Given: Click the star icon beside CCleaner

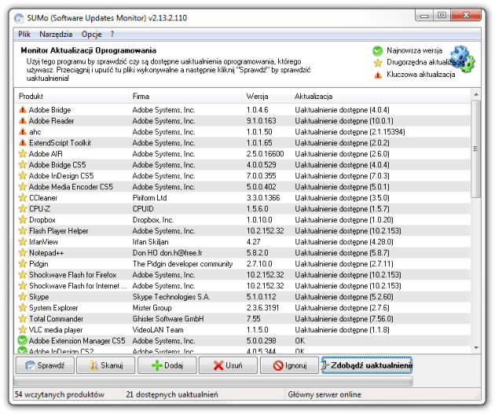Looking at the screenshot, I should tap(23, 198).
